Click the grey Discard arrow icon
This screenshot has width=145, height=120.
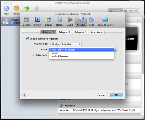point(37,8)
